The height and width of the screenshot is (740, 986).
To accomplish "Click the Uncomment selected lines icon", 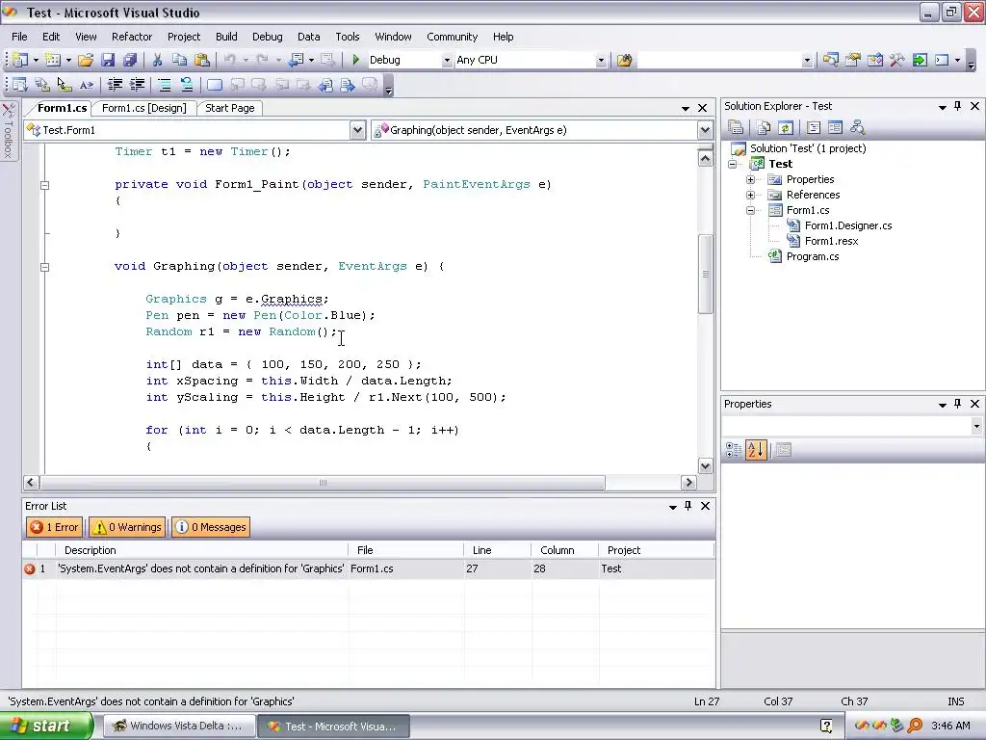I will 186,85.
